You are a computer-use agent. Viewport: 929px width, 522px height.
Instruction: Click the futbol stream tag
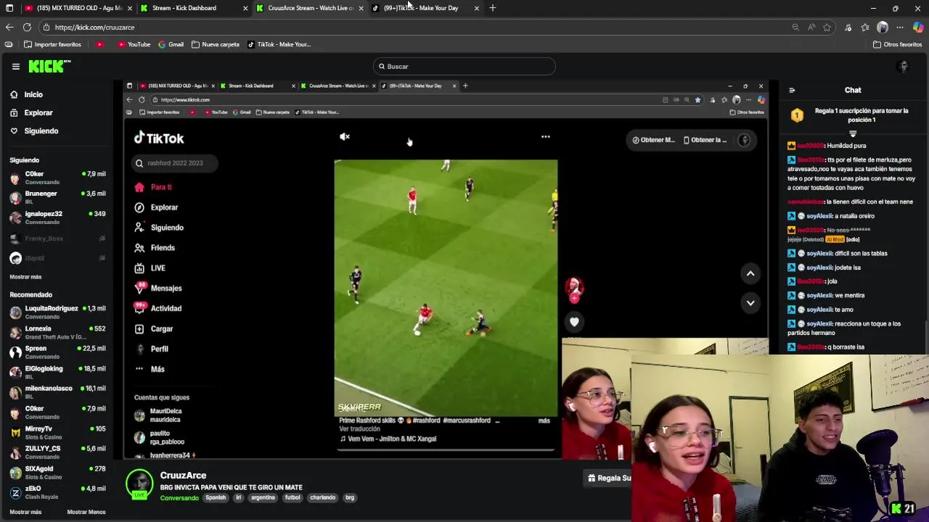292,498
